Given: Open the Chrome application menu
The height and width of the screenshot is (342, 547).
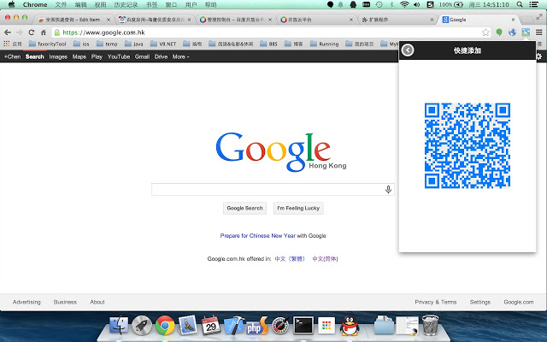Looking at the screenshot, I should 35,4.
